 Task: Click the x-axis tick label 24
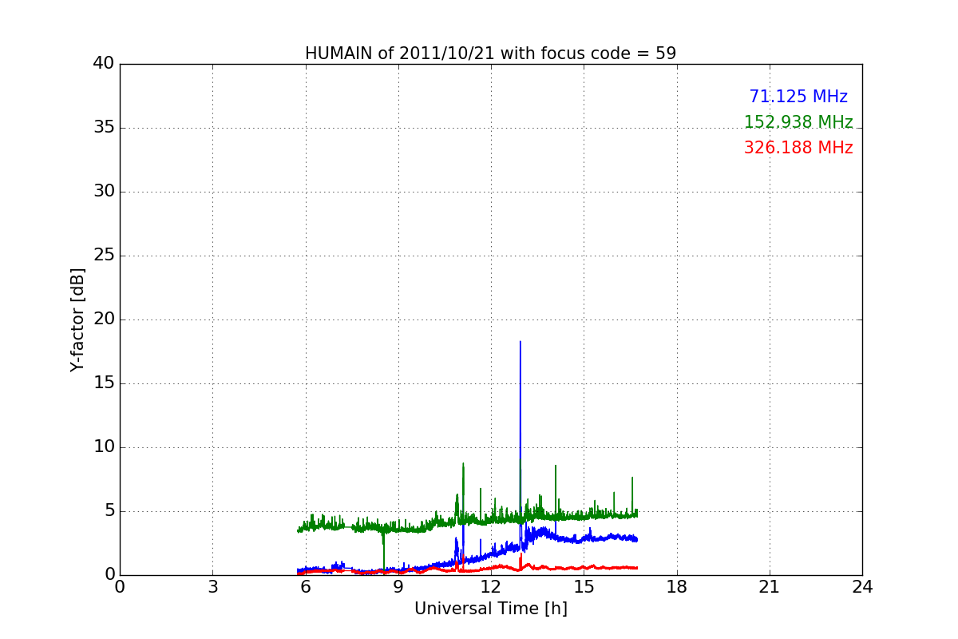tap(862, 587)
